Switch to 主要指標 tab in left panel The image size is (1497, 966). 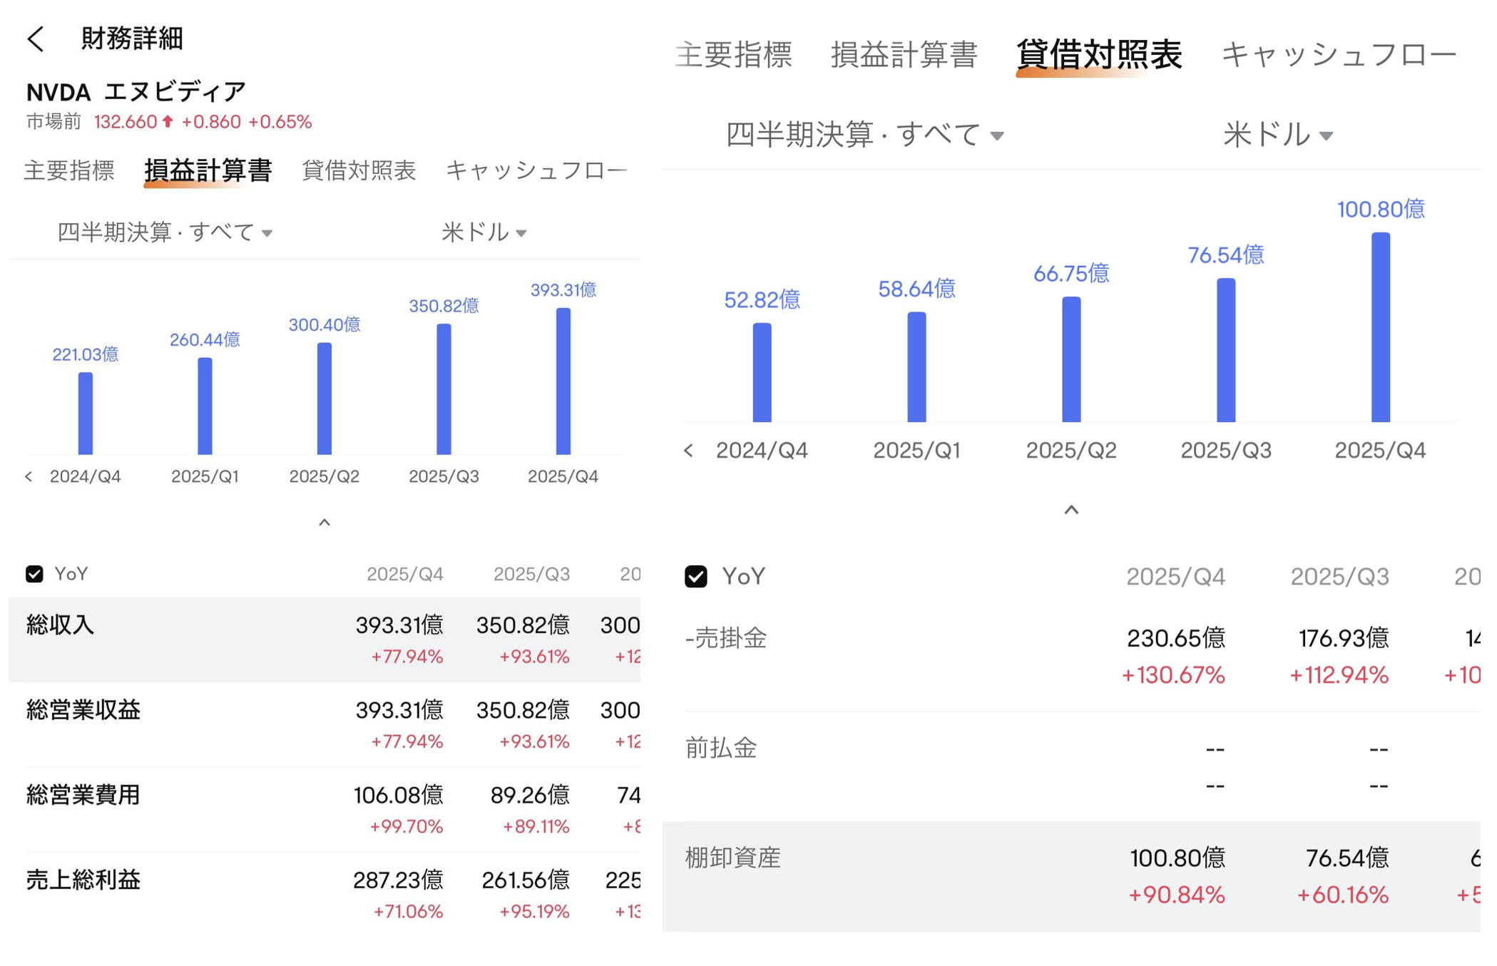69,171
